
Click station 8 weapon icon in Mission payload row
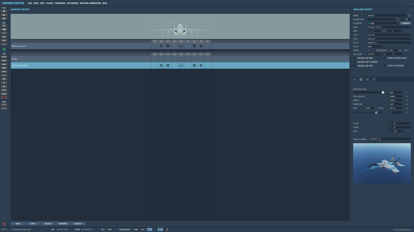(161, 46)
